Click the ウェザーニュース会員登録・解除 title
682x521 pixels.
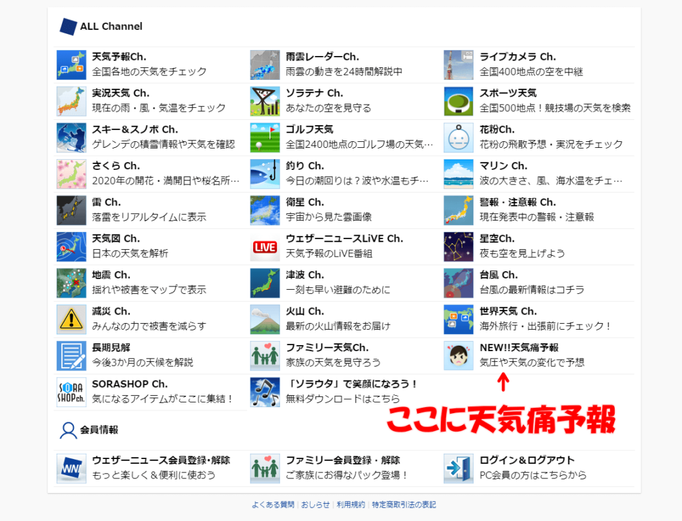(161, 460)
